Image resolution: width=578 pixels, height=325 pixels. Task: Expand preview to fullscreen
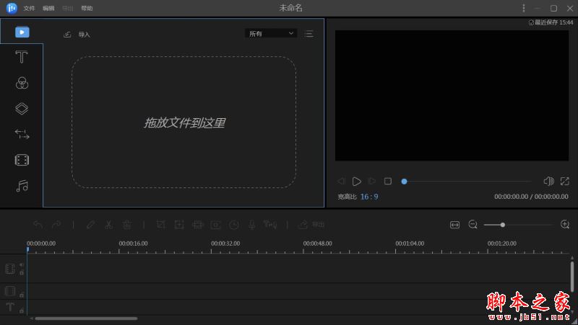coord(565,181)
